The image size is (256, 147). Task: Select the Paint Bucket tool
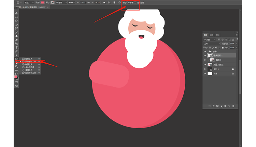point(16,44)
